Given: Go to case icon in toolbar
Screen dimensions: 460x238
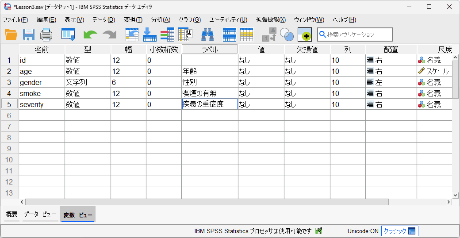Looking at the screenshot, I should [132, 35].
